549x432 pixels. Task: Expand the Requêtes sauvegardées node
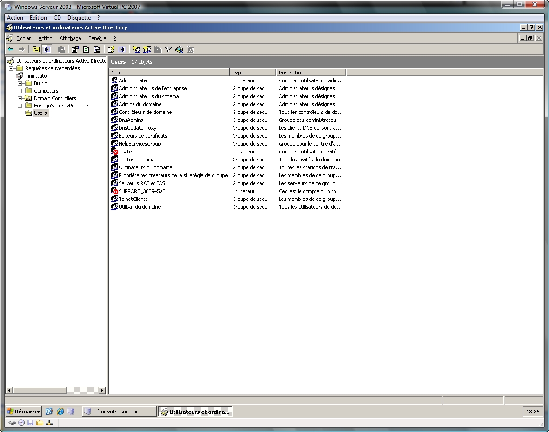pos(11,69)
